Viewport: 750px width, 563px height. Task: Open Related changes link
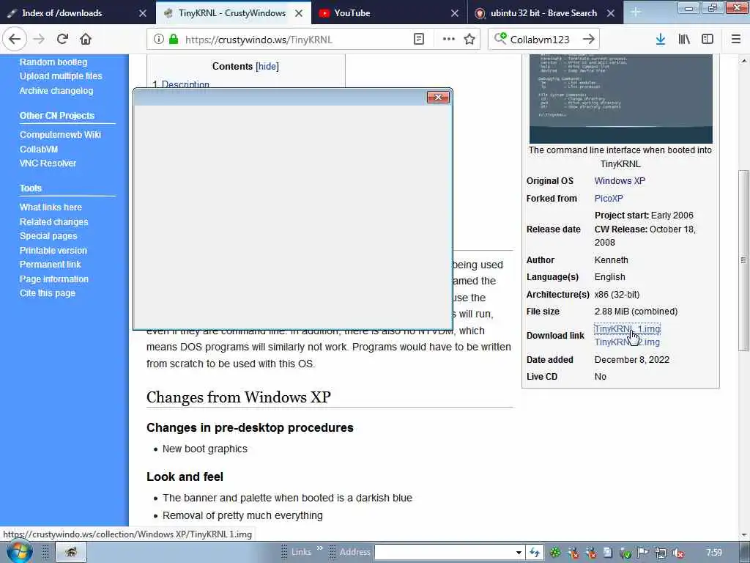point(54,221)
